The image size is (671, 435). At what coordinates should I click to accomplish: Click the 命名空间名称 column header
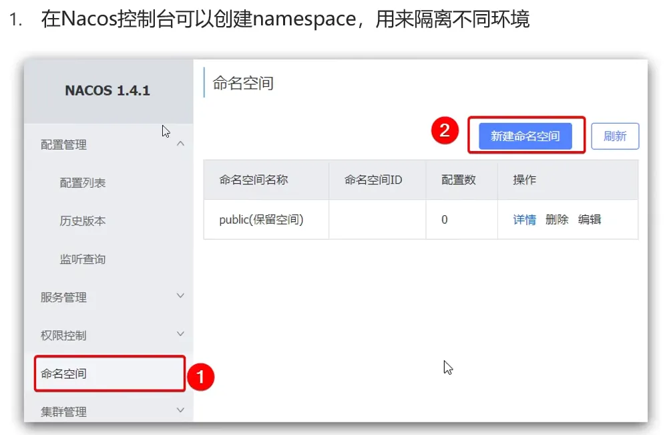pyautogui.click(x=254, y=180)
